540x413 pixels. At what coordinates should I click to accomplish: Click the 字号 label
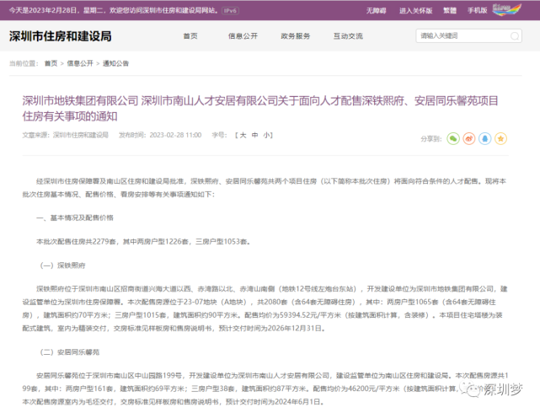(219, 135)
